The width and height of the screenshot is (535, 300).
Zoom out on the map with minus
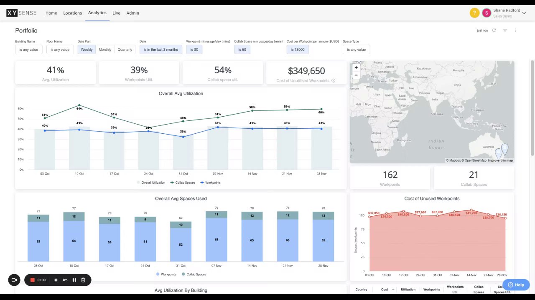[x=356, y=75]
